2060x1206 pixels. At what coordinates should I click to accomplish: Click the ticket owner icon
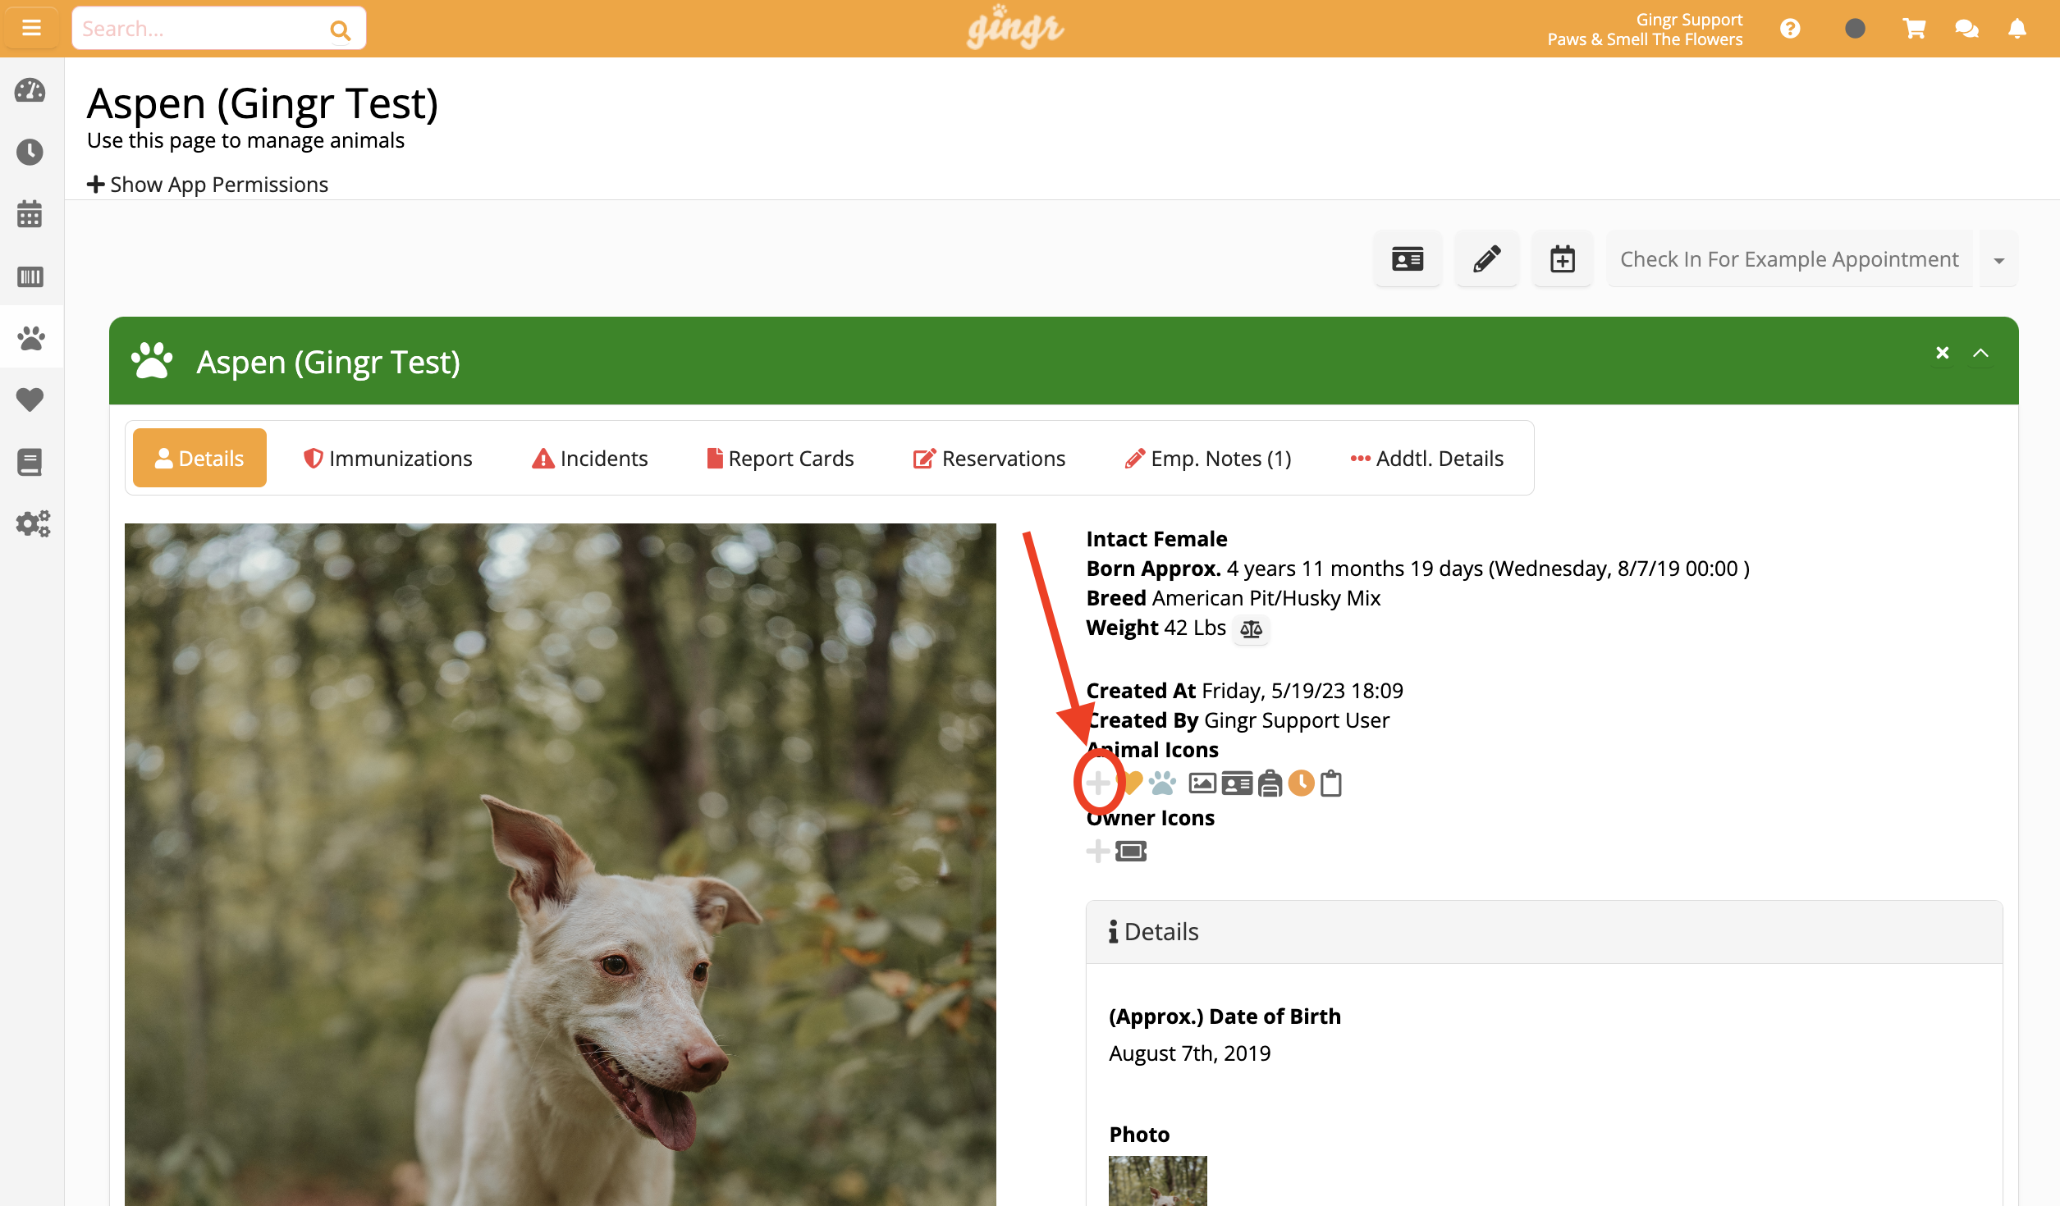coord(1131,851)
